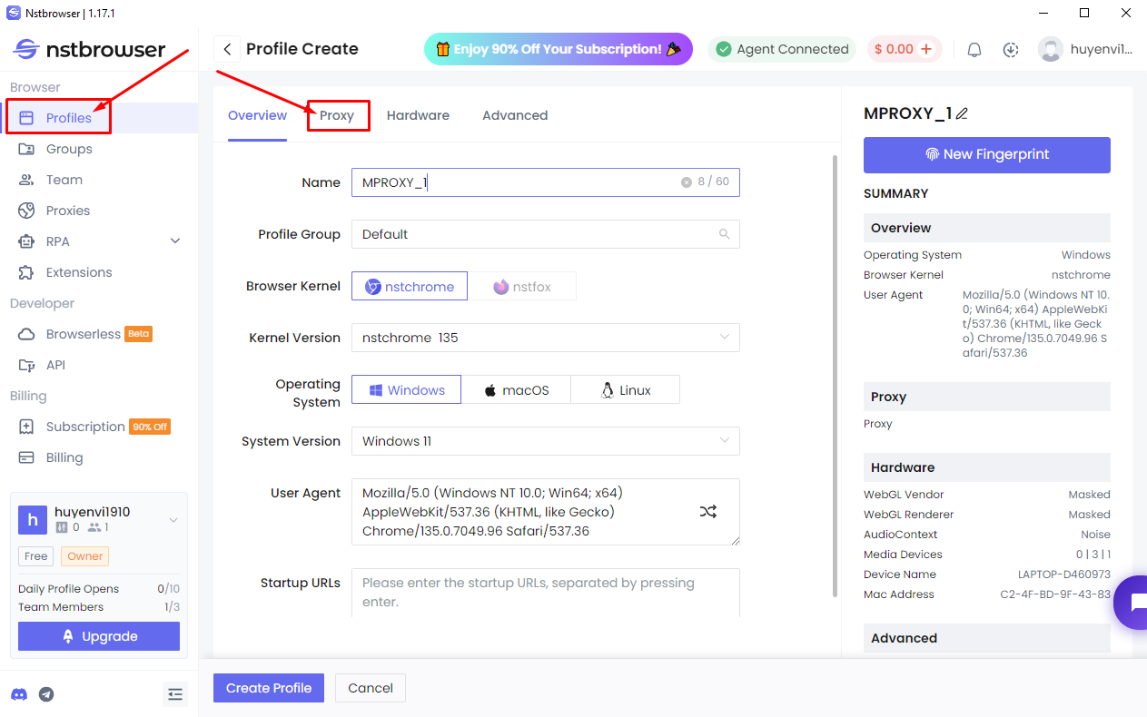Select macOS operating system

[x=516, y=390]
